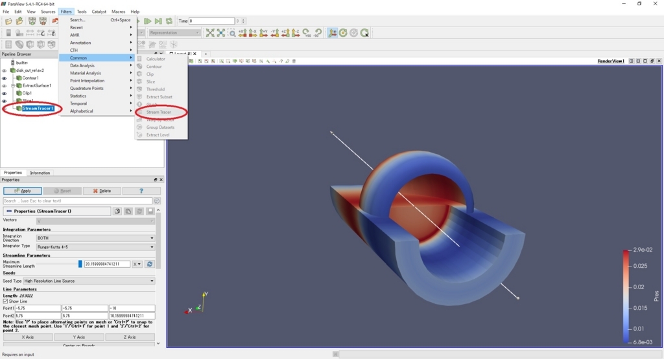Image resolution: width=664 pixels, height=359 pixels.
Task: Open Integrator Type dropdown
Action: point(95,247)
